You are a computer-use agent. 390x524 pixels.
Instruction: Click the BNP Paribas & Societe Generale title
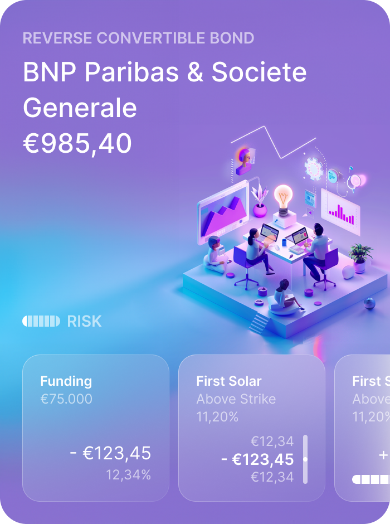164,90
